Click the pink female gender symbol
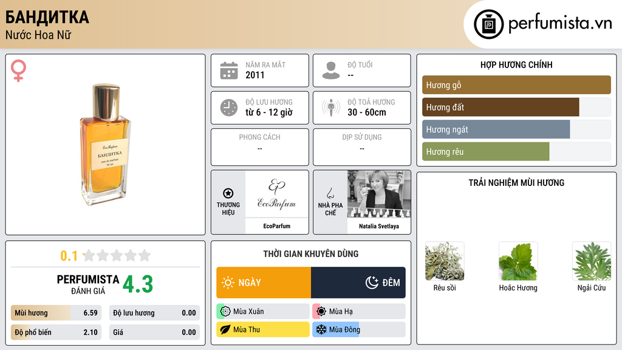This screenshot has width=622, height=350. click(x=18, y=70)
